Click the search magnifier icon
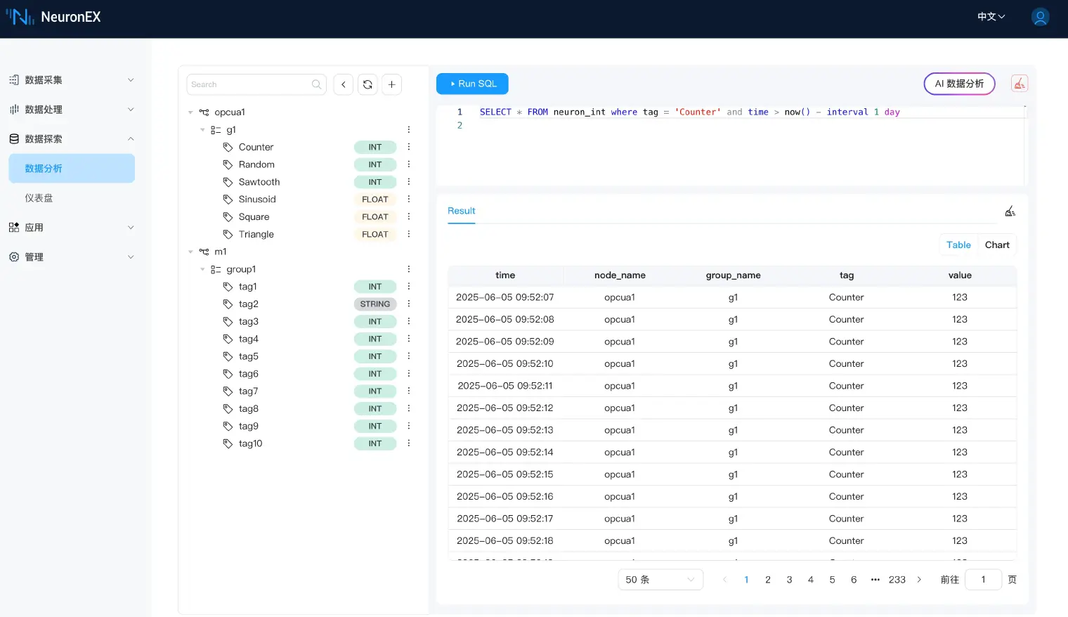This screenshot has height=617, width=1068. [x=317, y=84]
